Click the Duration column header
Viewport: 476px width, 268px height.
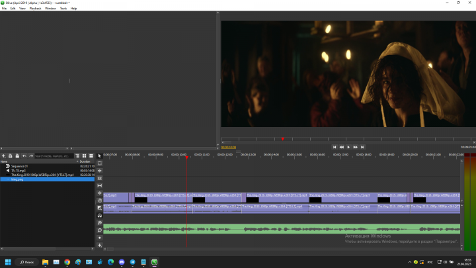pos(87,161)
